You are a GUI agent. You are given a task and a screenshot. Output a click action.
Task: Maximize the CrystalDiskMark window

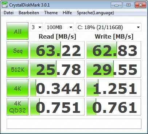(x=128, y=5)
